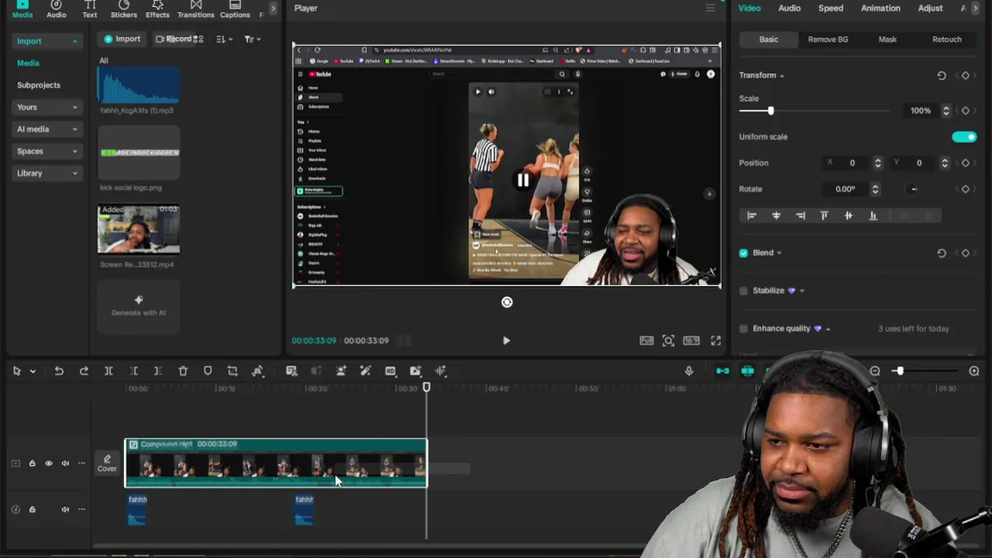The image size is (992, 558).
Task: Open the media filter dropdown
Action: coord(253,39)
